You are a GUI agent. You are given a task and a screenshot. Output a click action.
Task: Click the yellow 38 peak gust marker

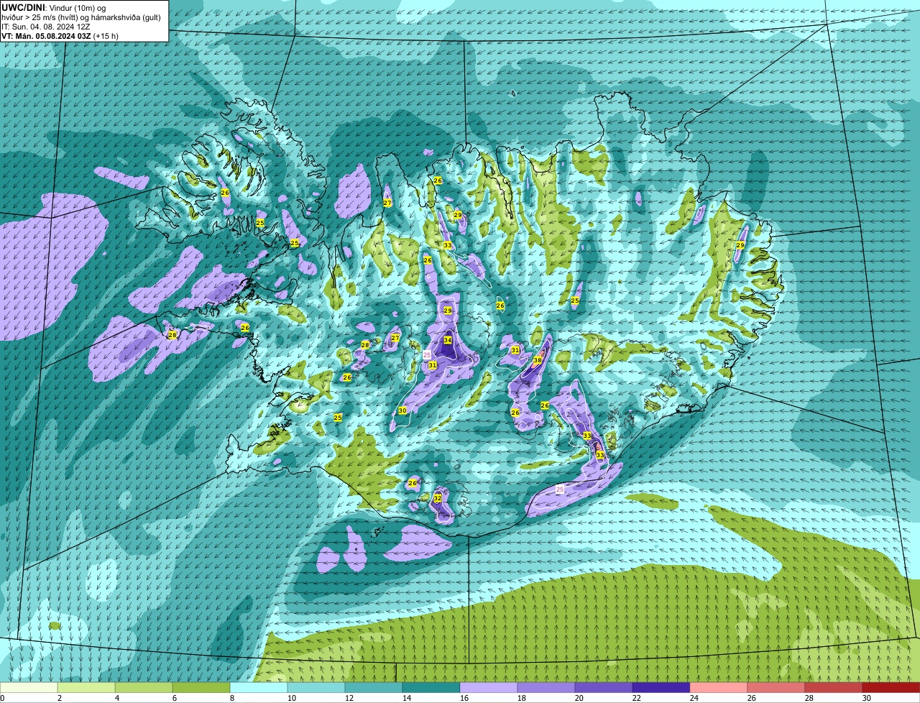click(x=538, y=360)
